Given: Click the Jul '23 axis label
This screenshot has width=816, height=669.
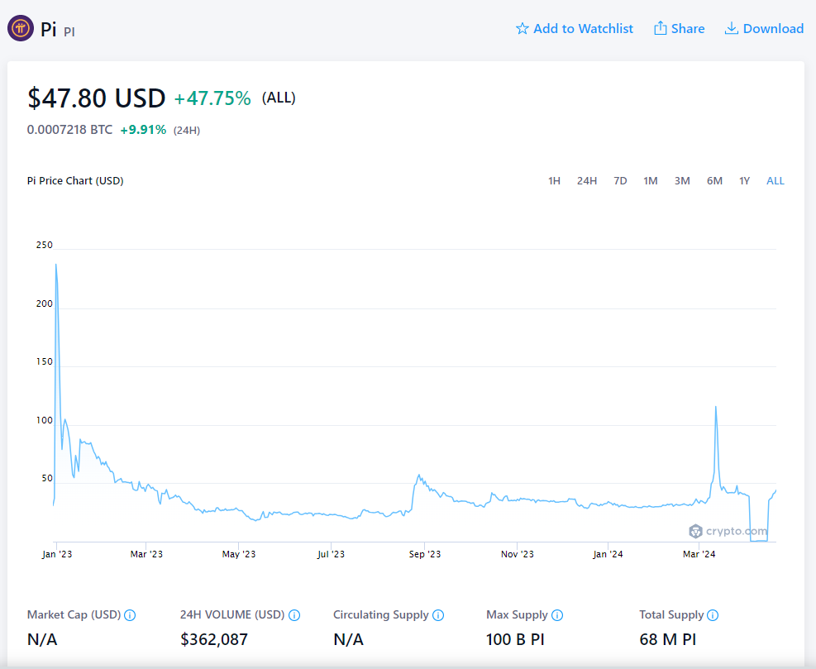Looking at the screenshot, I should click(331, 554).
